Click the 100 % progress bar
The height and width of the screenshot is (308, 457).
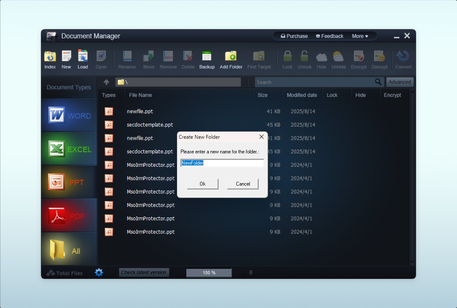pos(209,273)
